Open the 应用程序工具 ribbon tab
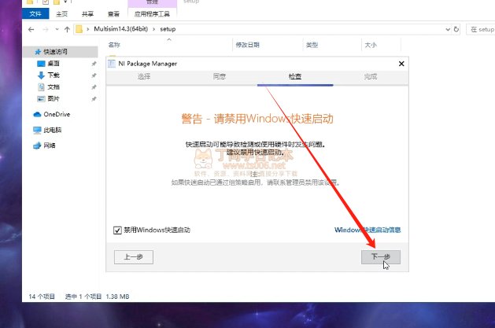Image resolution: width=495 pixels, height=328 pixels. click(152, 14)
